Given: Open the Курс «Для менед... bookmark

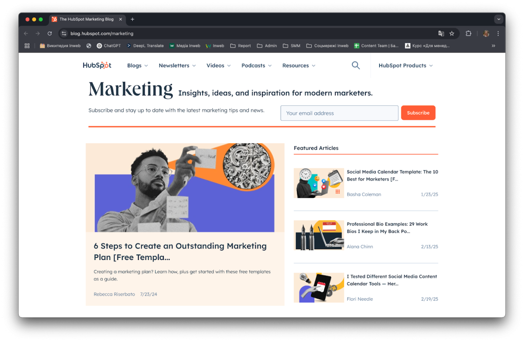Looking at the screenshot, I should 427,46.
